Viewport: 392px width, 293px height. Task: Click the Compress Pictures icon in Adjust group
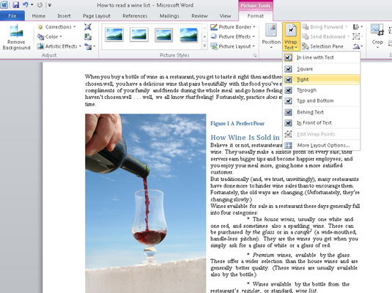[88, 27]
